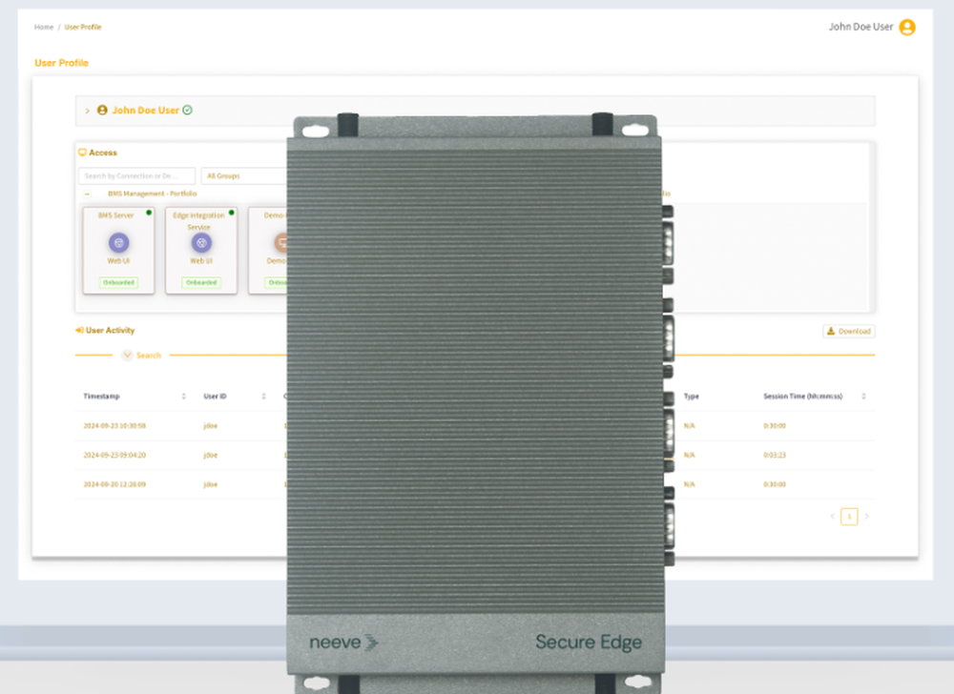The image size is (954, 694).
Task: Click the User Profile page title
Action: pos(61,63)
